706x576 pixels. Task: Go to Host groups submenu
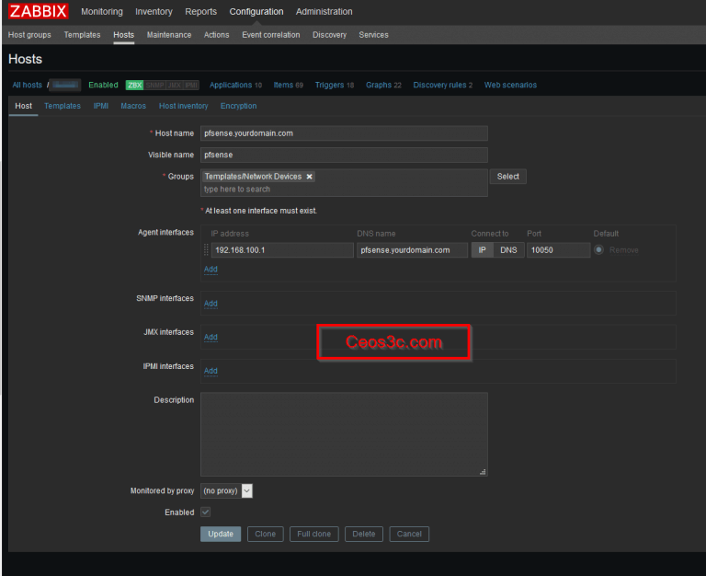pos(29,35)
